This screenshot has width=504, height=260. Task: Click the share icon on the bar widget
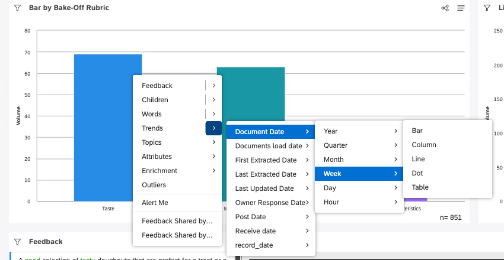[x=445, y=8]
